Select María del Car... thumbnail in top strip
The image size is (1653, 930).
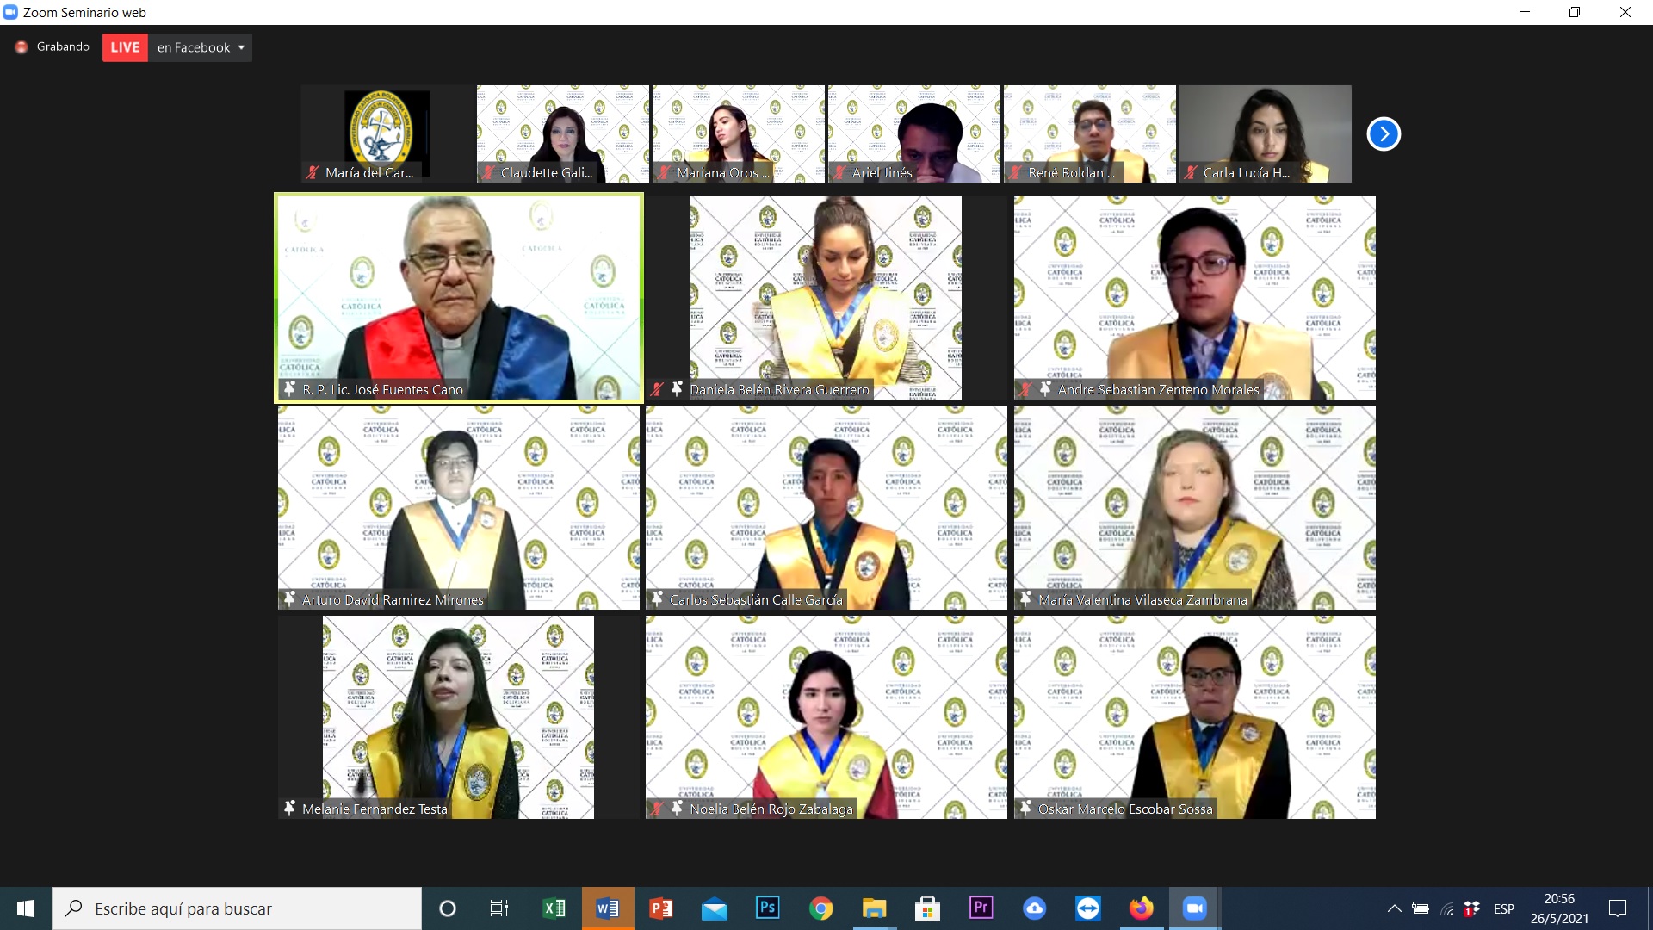[x=387, y=133]
